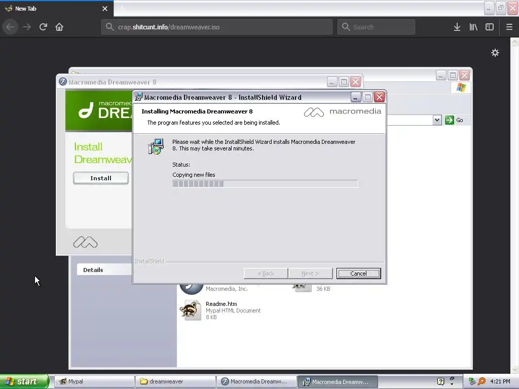519x389 pixels.
Task: Click the browser Search box
Action: click(377, 27)
